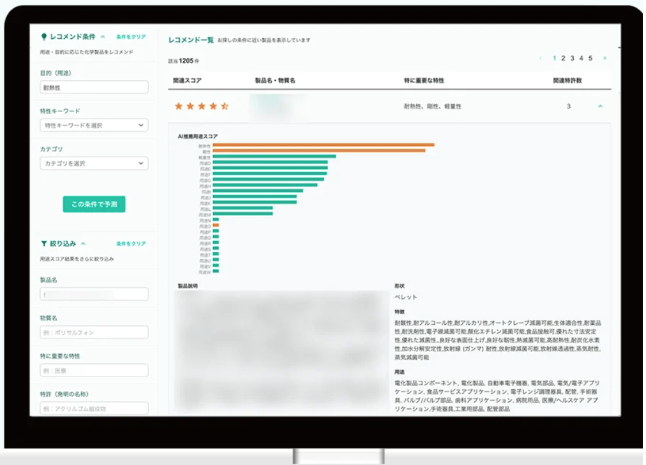Focus the 物質名 text field

94,332
